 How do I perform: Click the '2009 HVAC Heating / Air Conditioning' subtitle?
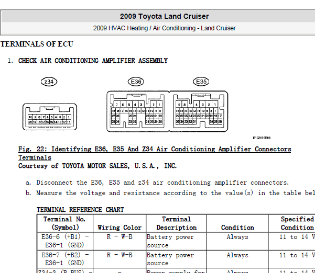pos(165,28)
